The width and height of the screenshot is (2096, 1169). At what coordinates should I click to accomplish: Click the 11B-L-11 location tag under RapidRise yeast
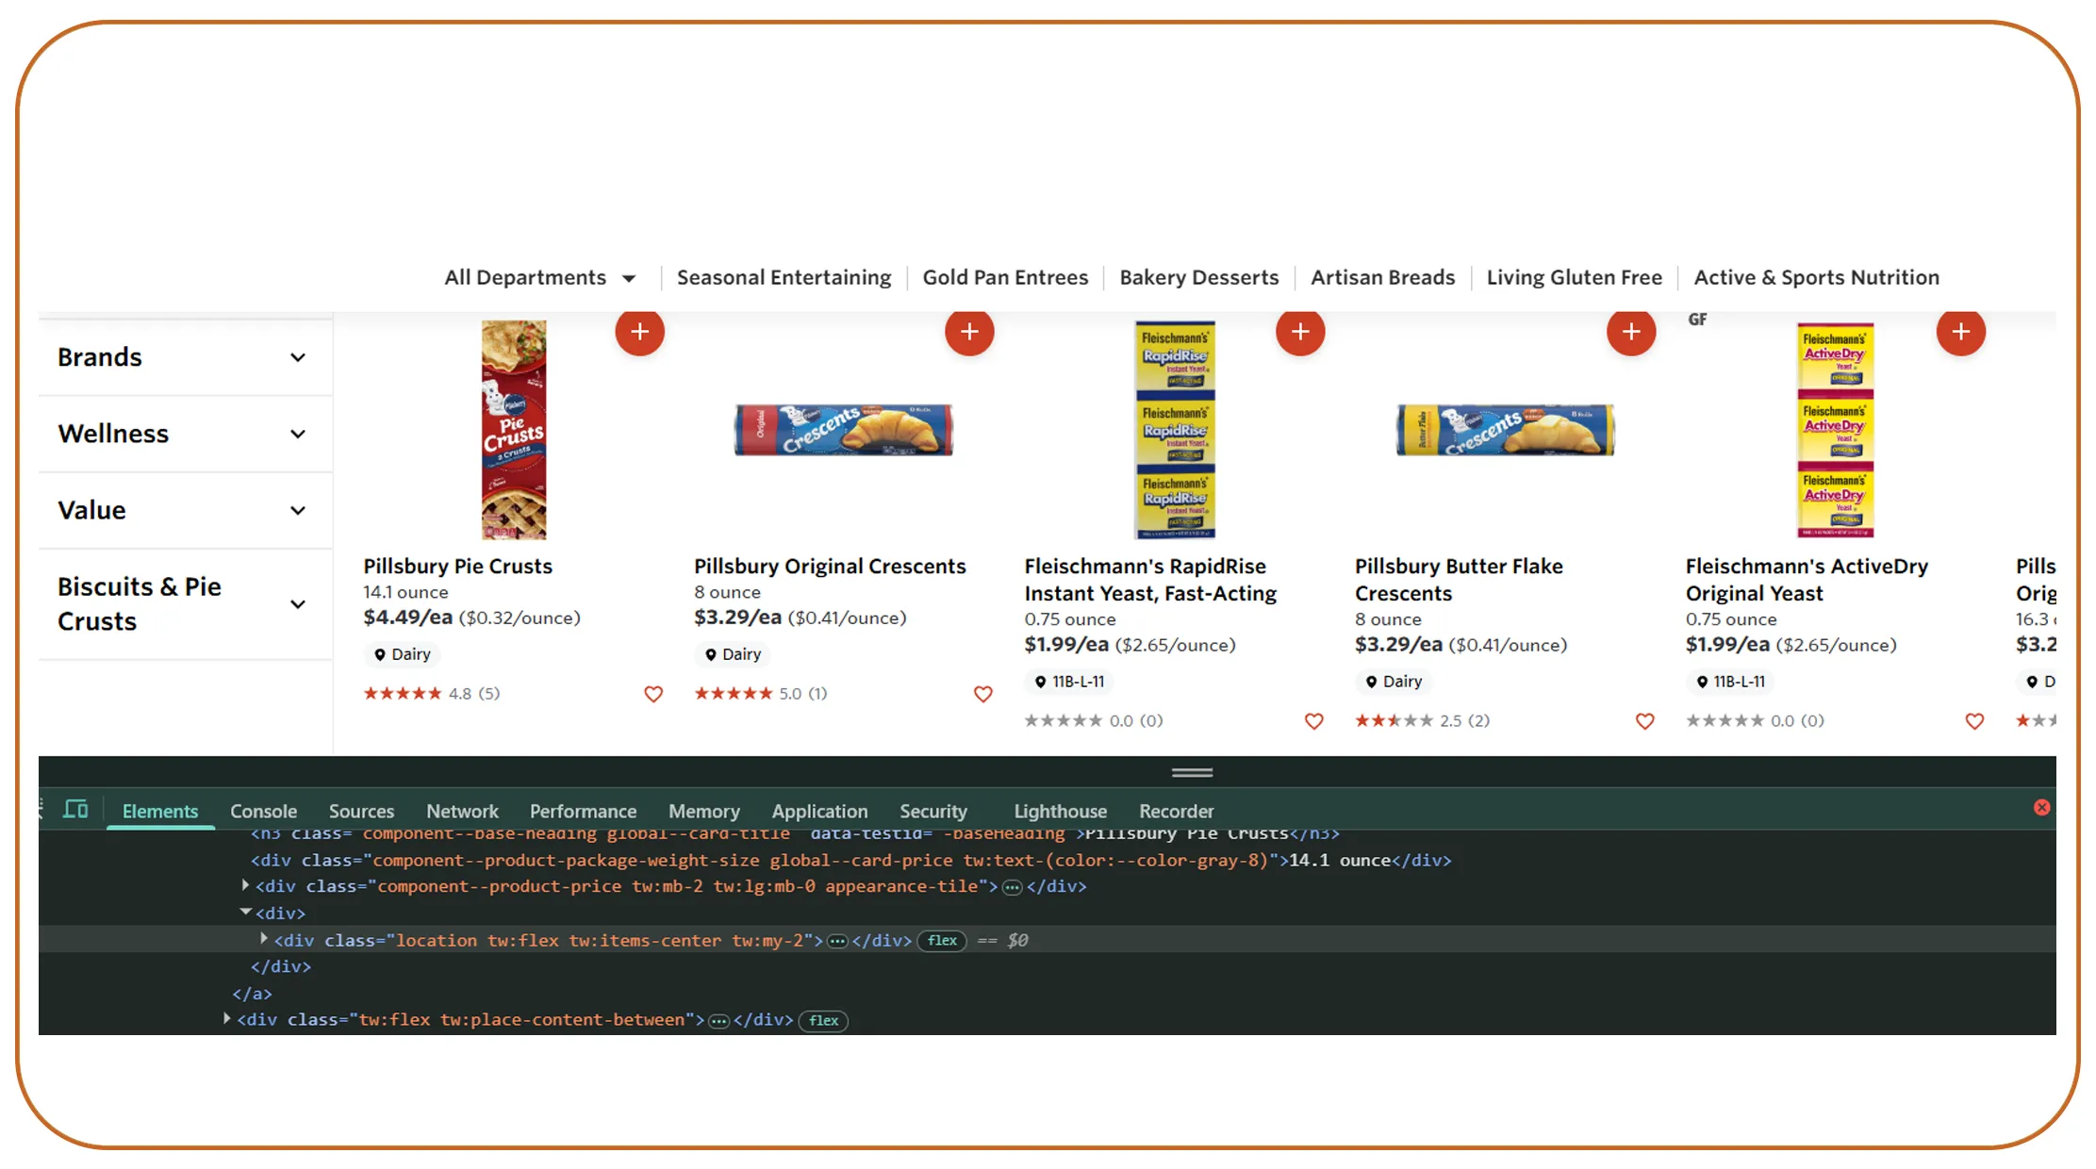[1069, 682]
